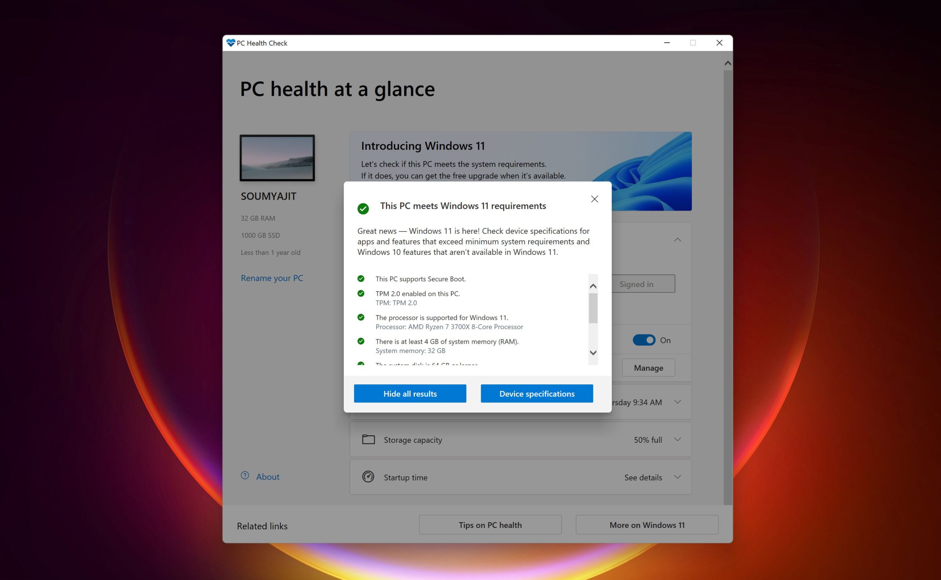
Task: Click the Manage button
Action: pos(648,367)
